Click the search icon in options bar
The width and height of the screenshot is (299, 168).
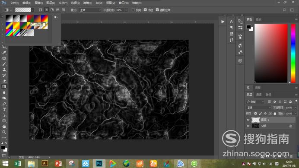(284, 10)
